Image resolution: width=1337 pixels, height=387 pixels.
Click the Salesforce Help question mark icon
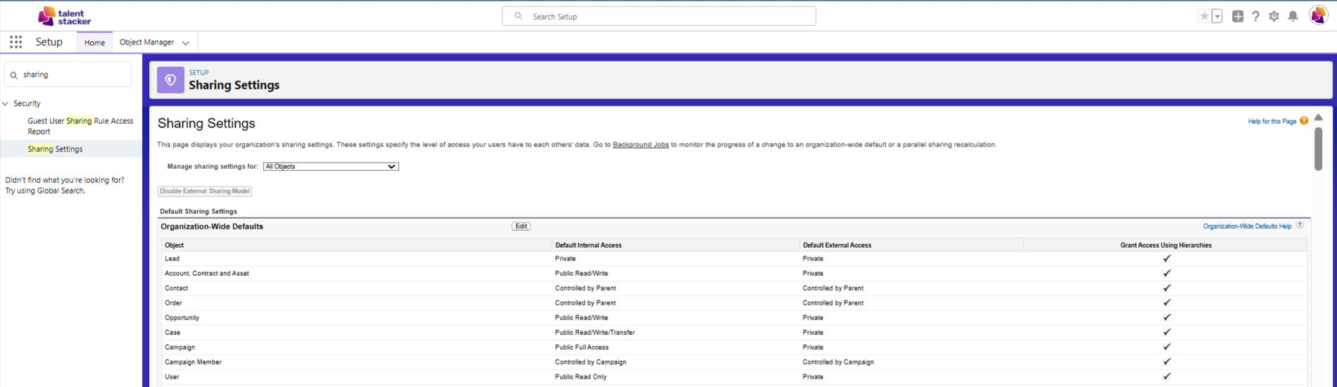point(1255,16)
